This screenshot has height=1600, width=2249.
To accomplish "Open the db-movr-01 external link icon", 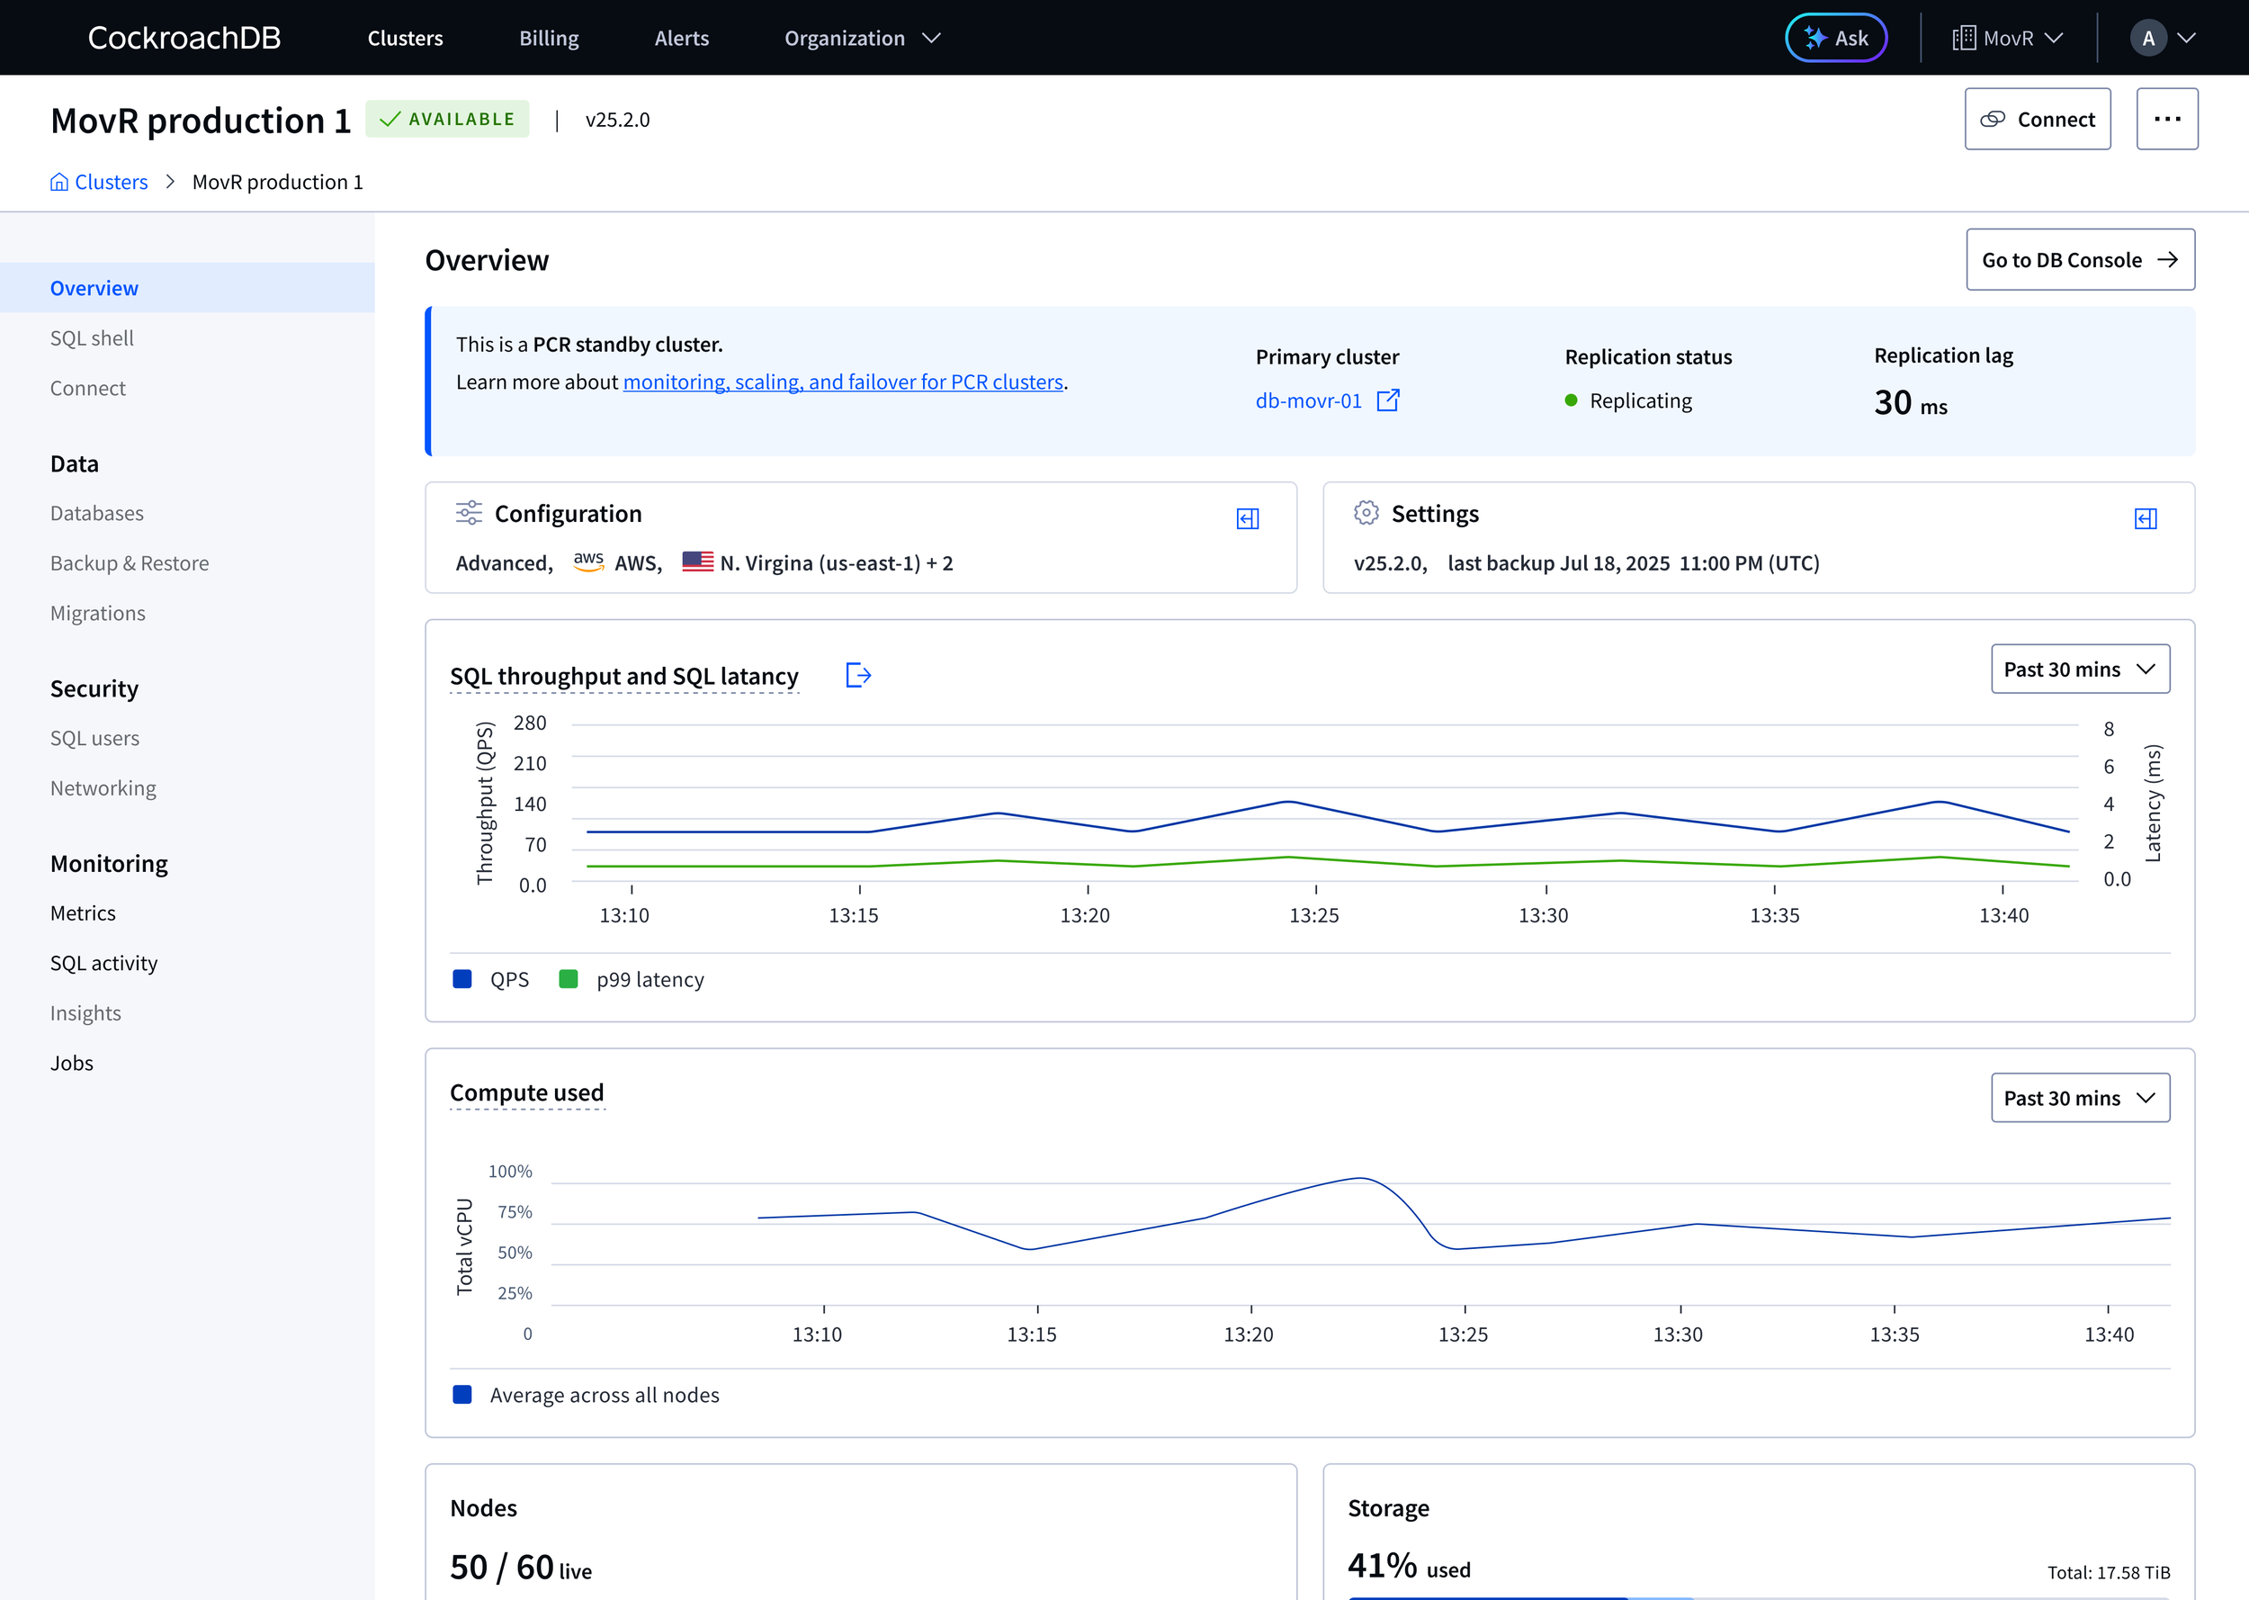I will (x=1388, y=400).
